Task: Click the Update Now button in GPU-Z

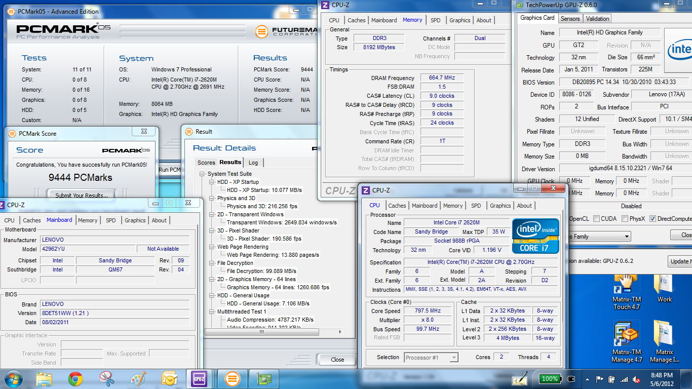Action: click(x=680, y=261)
